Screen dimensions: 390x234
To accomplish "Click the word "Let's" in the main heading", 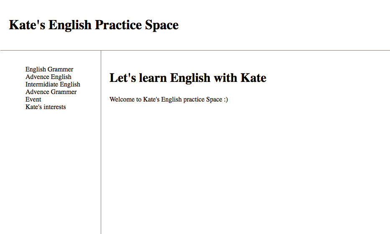I will (123, 78).
